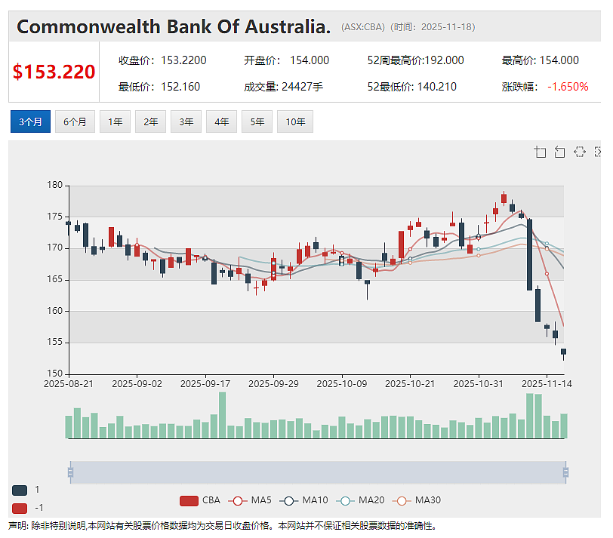Screen dimensions: 613x538
Task: Click the 2025-08-21 x-axis date label
Action: pos(69,384)
